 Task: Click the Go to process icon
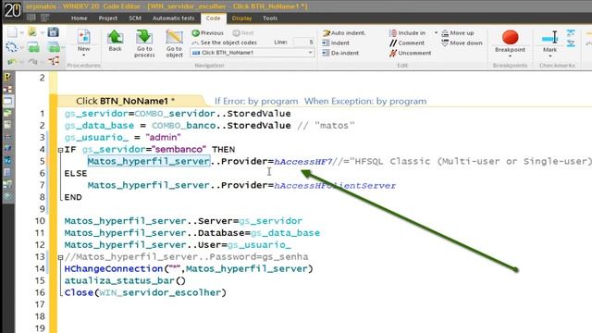(144, 37)
